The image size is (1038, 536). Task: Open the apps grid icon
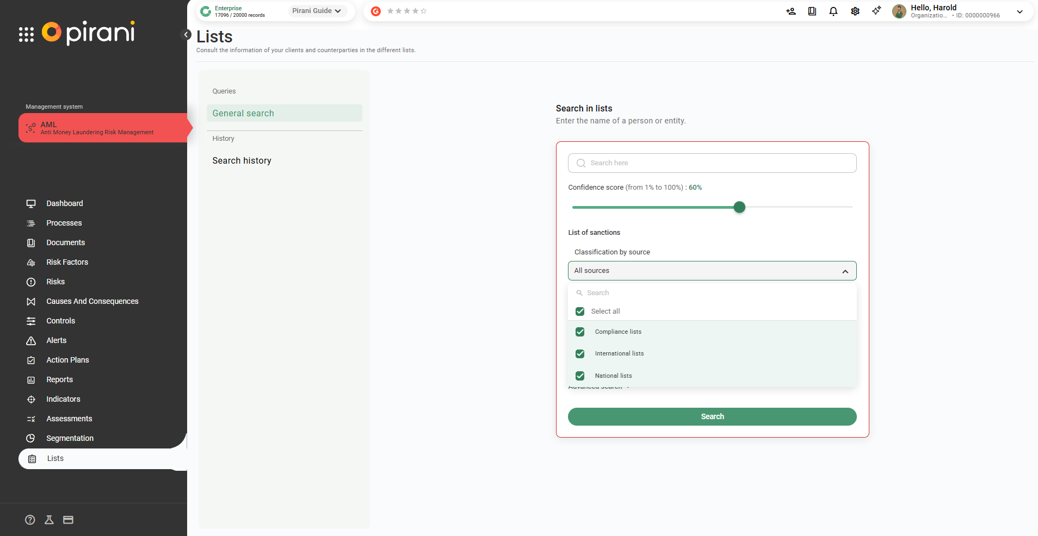point(26,34)
